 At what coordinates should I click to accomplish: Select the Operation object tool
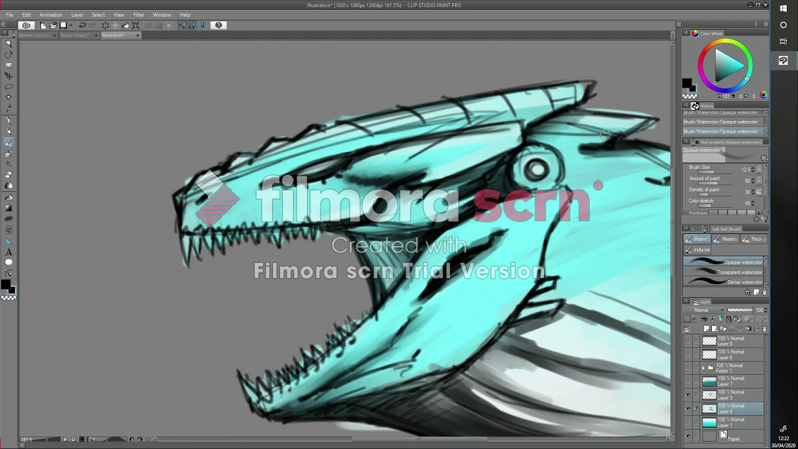tap(9, 65)
